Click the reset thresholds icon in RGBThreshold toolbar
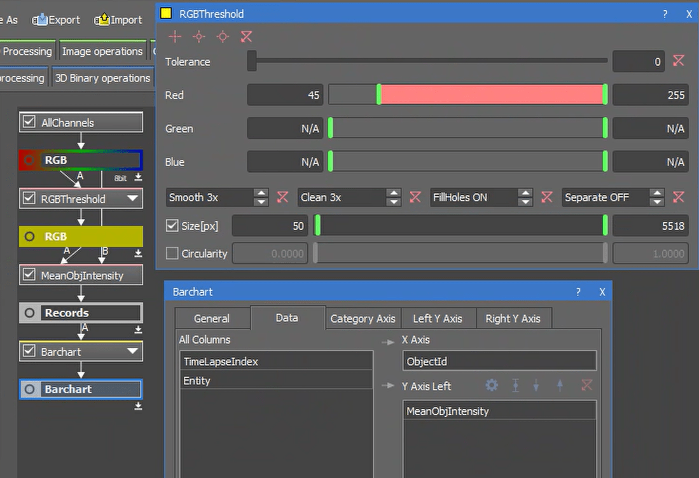699x478 pixels. click(246, 37)
